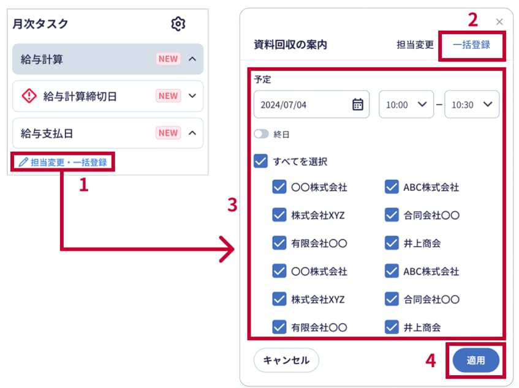Click the pencil icon beside 担当変更・一括登録
Screen dimensions: 519x388
23,162
